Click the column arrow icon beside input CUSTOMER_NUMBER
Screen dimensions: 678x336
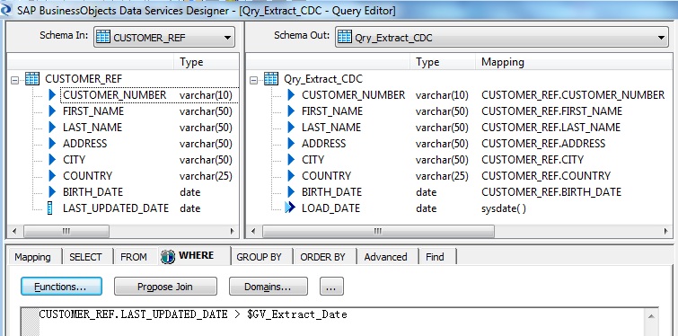tap(52, 94)
